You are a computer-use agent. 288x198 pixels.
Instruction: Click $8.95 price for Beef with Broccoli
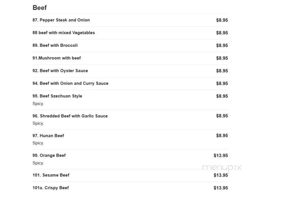coord(222,45)
